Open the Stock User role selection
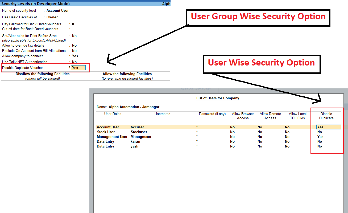348x213 pixels. [x=106, y=132]
